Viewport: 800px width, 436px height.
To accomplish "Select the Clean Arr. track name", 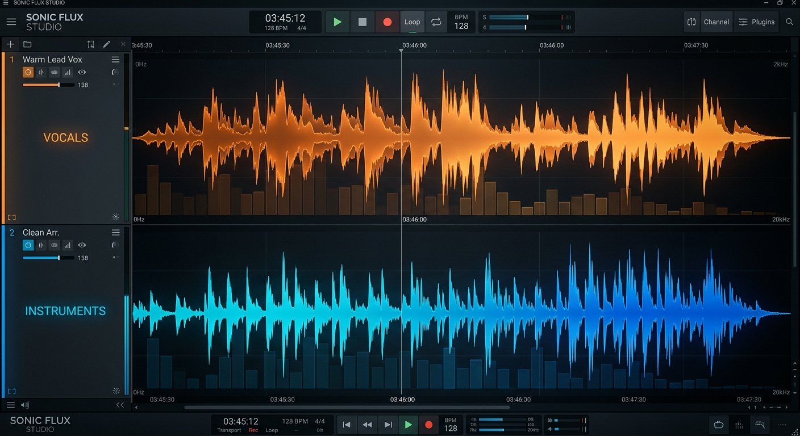I will 41,232.
